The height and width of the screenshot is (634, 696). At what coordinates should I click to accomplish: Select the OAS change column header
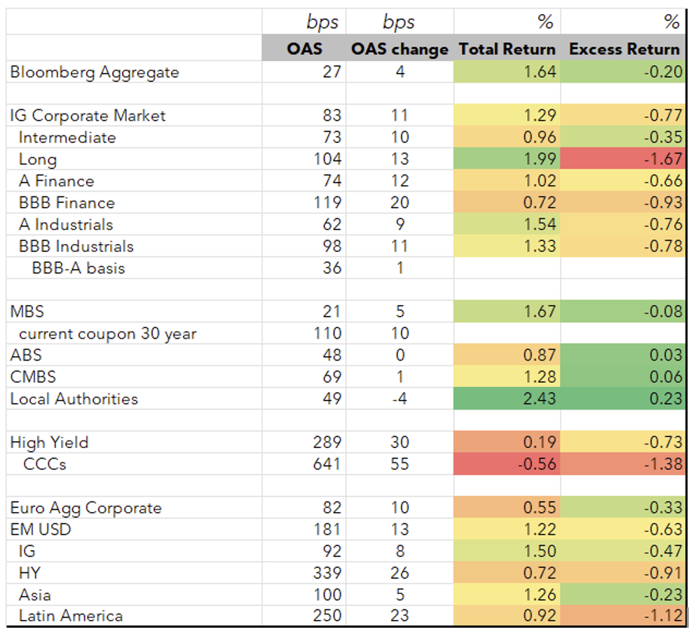(x=400, y=50)
